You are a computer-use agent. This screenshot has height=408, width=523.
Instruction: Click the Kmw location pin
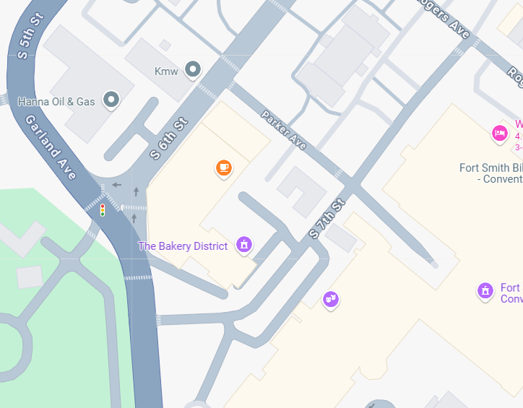193,70
